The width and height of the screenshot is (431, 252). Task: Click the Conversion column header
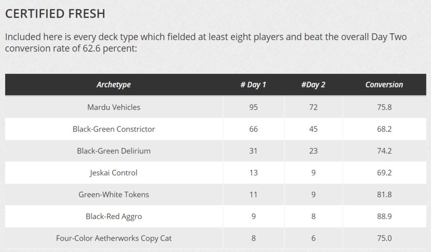[x=384, y=84]
